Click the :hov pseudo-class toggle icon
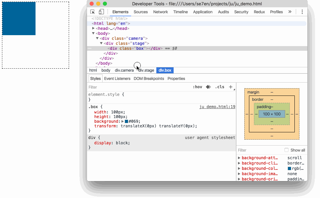 coord(198,87)
